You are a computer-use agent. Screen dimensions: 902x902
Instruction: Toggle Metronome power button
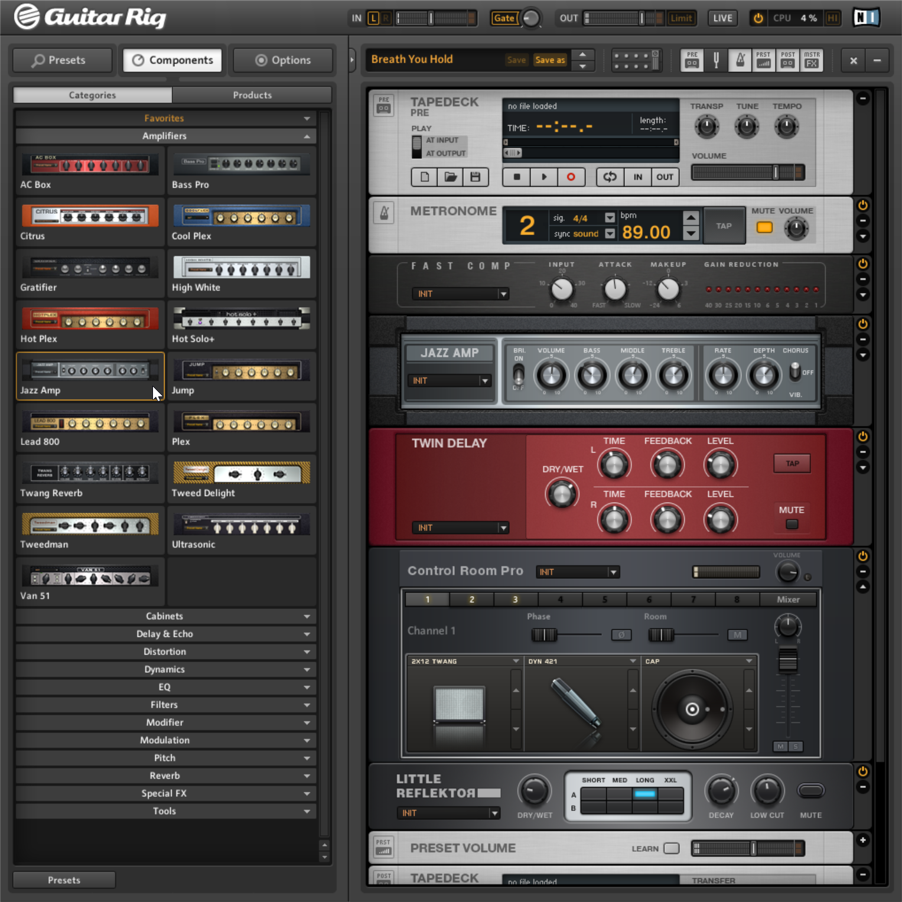coord(863,205)
